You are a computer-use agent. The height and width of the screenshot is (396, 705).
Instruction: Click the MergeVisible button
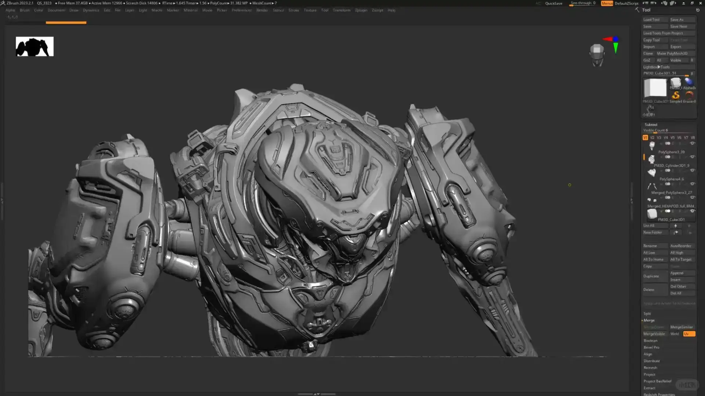654,334
